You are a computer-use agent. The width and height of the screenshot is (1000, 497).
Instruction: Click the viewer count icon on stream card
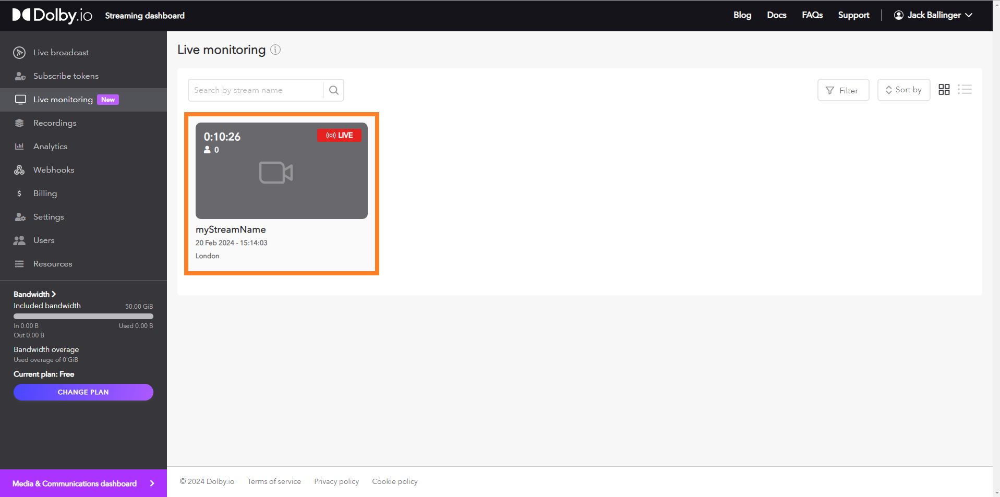pos(207,150)
